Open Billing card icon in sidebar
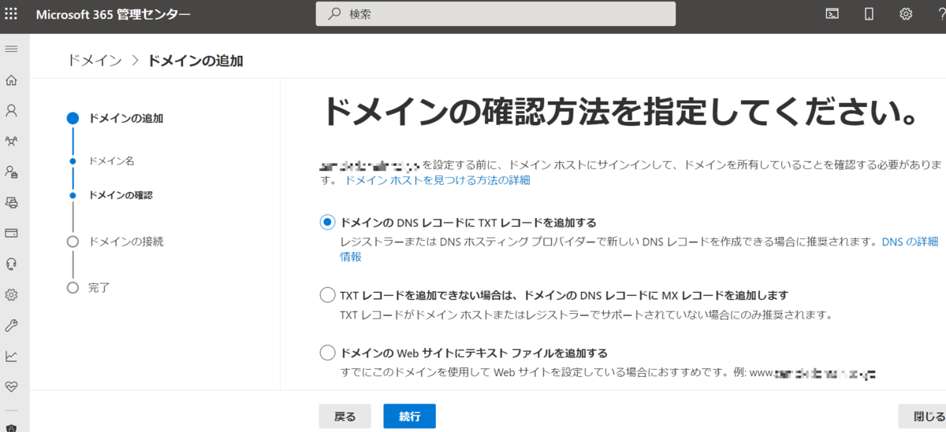Viewport: 946px width, 432px height. tap(12, 233)
